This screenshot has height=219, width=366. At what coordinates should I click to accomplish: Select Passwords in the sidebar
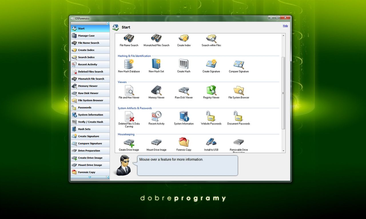[90, 107]
